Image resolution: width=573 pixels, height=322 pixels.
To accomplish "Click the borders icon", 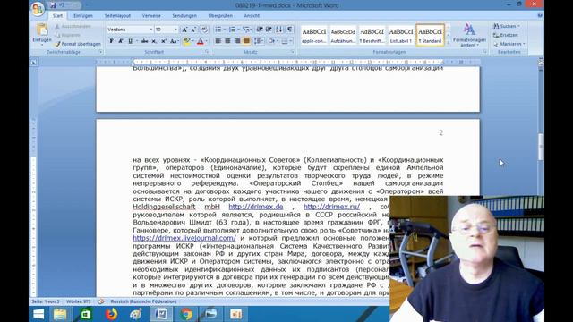I will (x=285, y=41).
